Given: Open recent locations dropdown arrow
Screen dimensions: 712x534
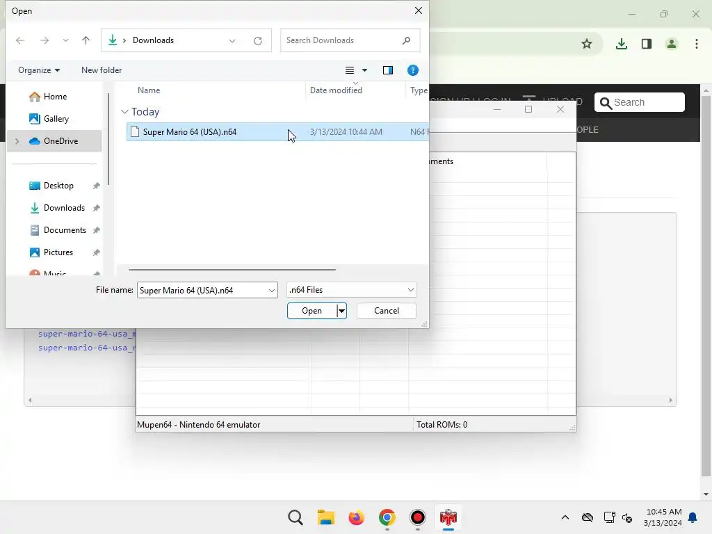Looking at the screenshot, I should coord(66,40).
